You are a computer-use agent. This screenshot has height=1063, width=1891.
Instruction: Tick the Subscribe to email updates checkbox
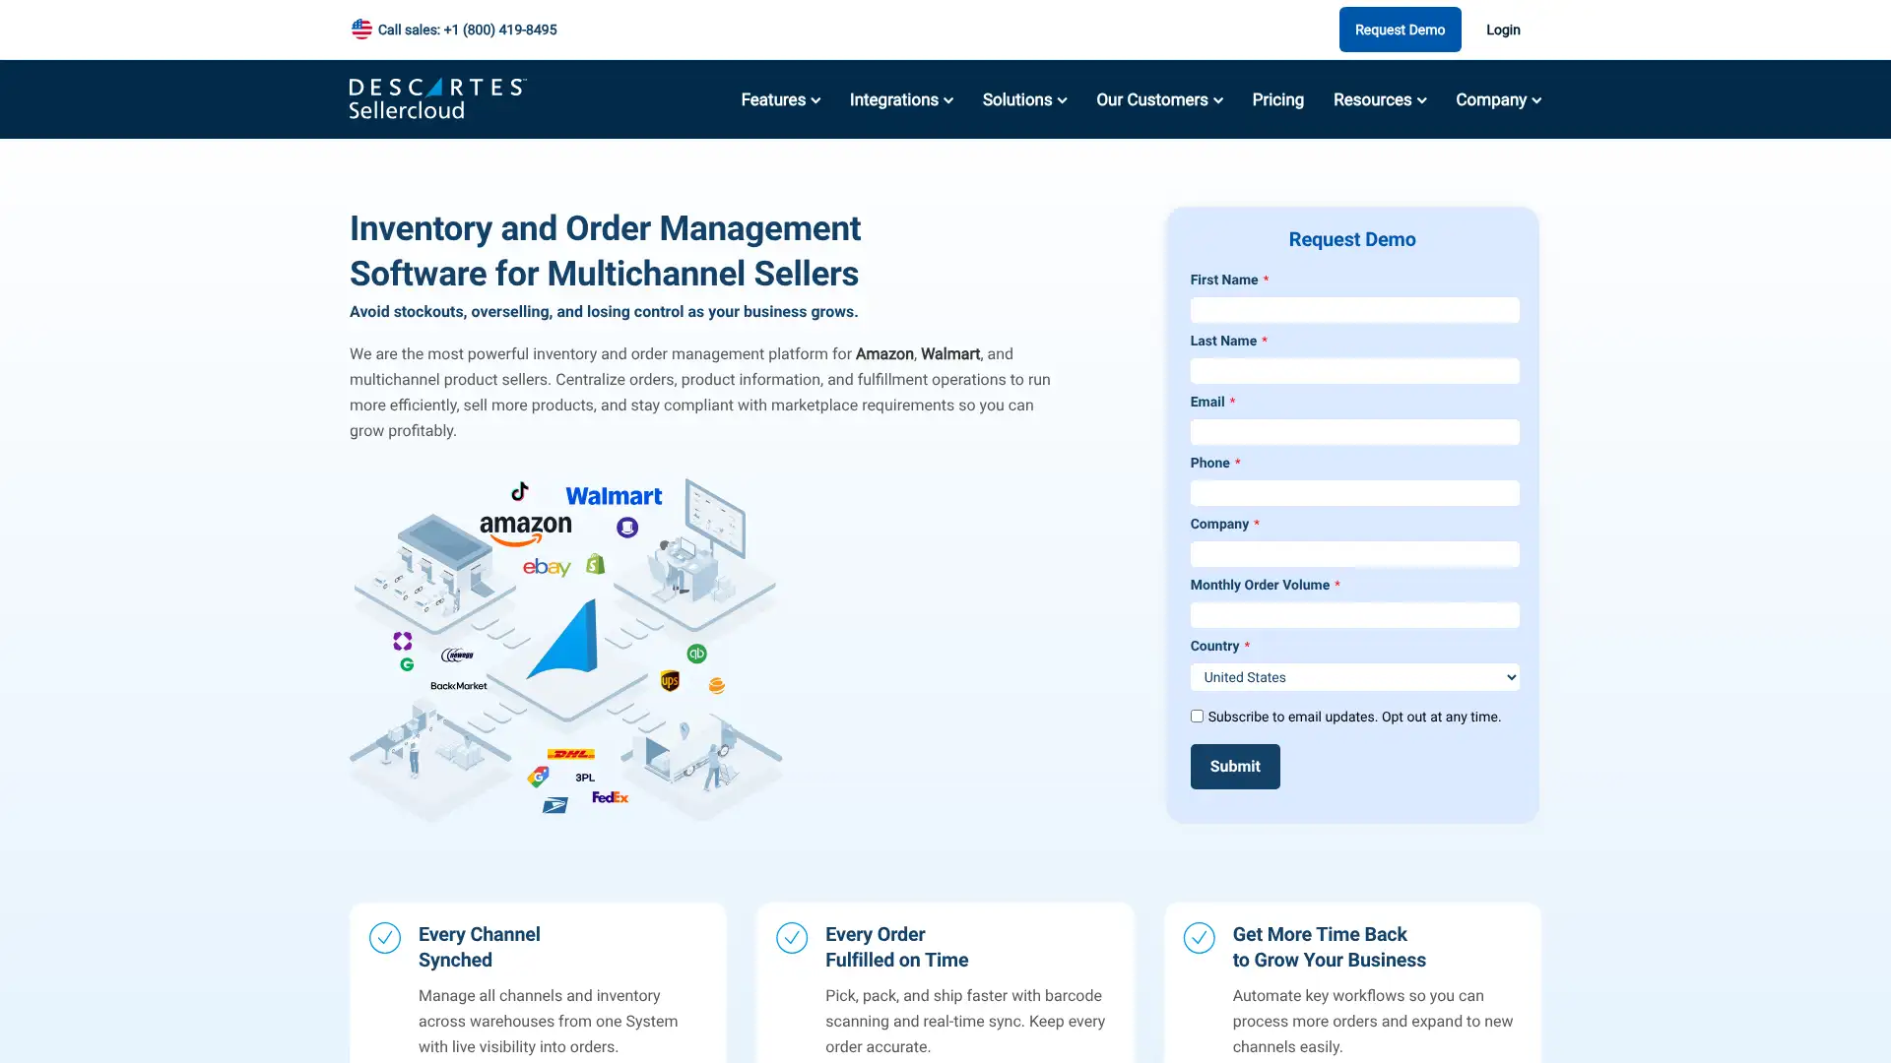[x=1197, y=717]
